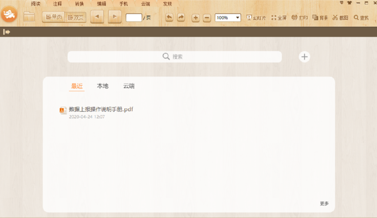The height and width of the screenshot is (218, 377).
Task: Open 数据上报操作说明手册.pdf file
Action: [x=101, y=109]
